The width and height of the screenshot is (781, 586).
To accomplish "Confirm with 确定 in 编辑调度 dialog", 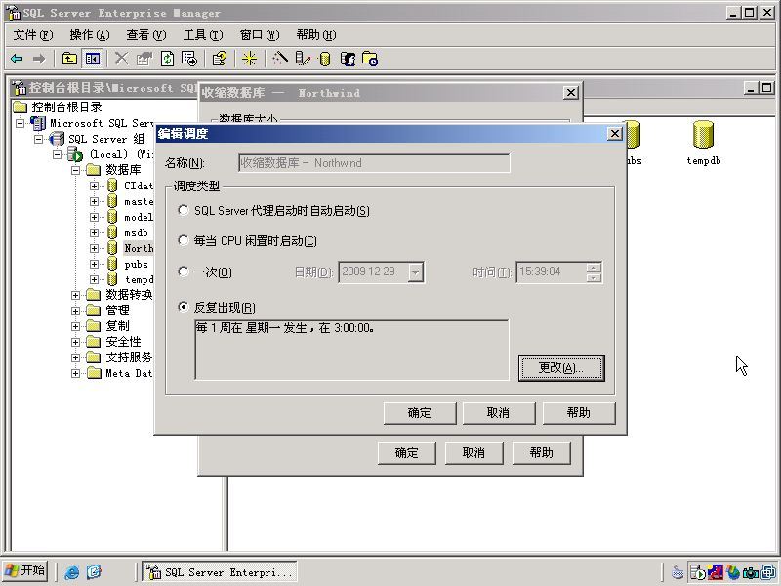I will pos(420,413).
